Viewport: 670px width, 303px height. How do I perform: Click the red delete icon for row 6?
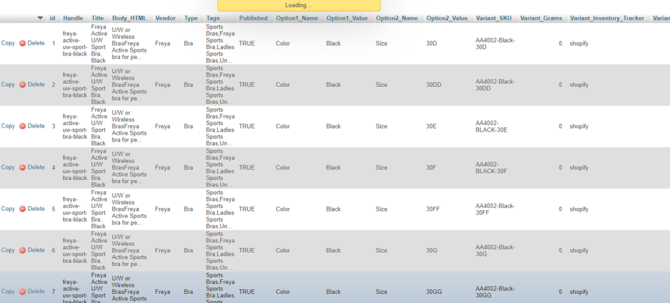click(22, 251)
